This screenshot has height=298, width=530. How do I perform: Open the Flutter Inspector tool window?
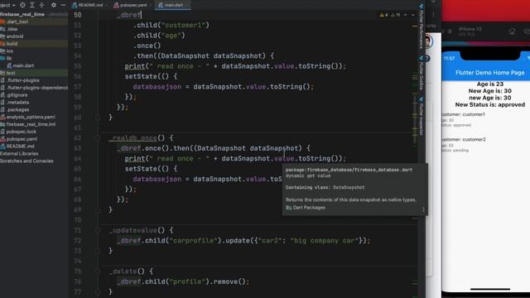pos(422,117)
